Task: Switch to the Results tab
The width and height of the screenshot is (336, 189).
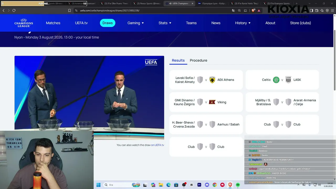Action: pyautogui.click(x=178, y=60)
